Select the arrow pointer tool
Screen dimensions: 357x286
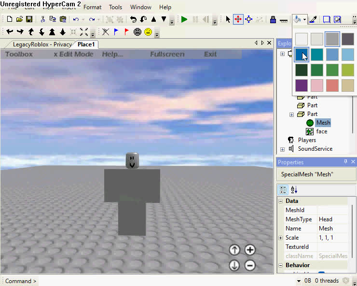point(228,19)
